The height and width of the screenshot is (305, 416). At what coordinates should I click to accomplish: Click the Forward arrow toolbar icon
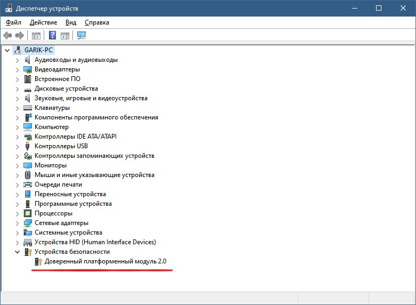tap(20, 35)
